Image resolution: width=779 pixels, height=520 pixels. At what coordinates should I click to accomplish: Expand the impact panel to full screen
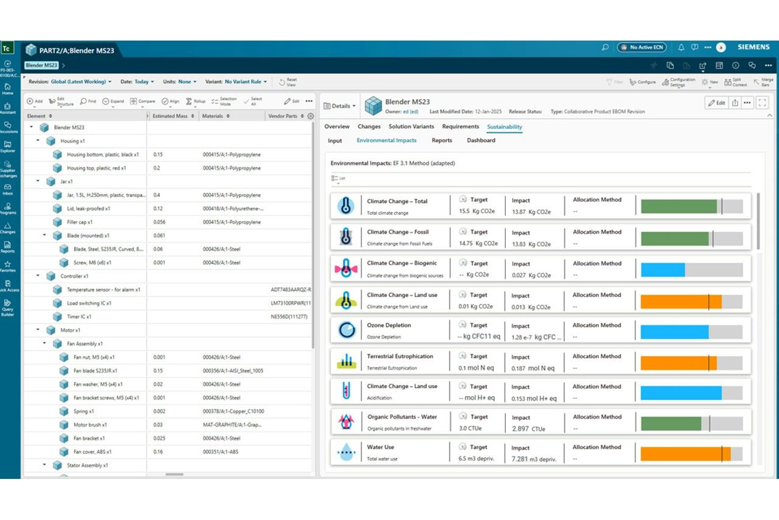click(x=762, y=103)
